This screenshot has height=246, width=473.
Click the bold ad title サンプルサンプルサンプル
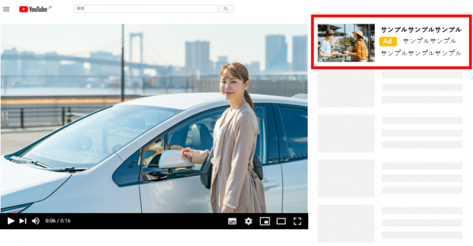421,30
